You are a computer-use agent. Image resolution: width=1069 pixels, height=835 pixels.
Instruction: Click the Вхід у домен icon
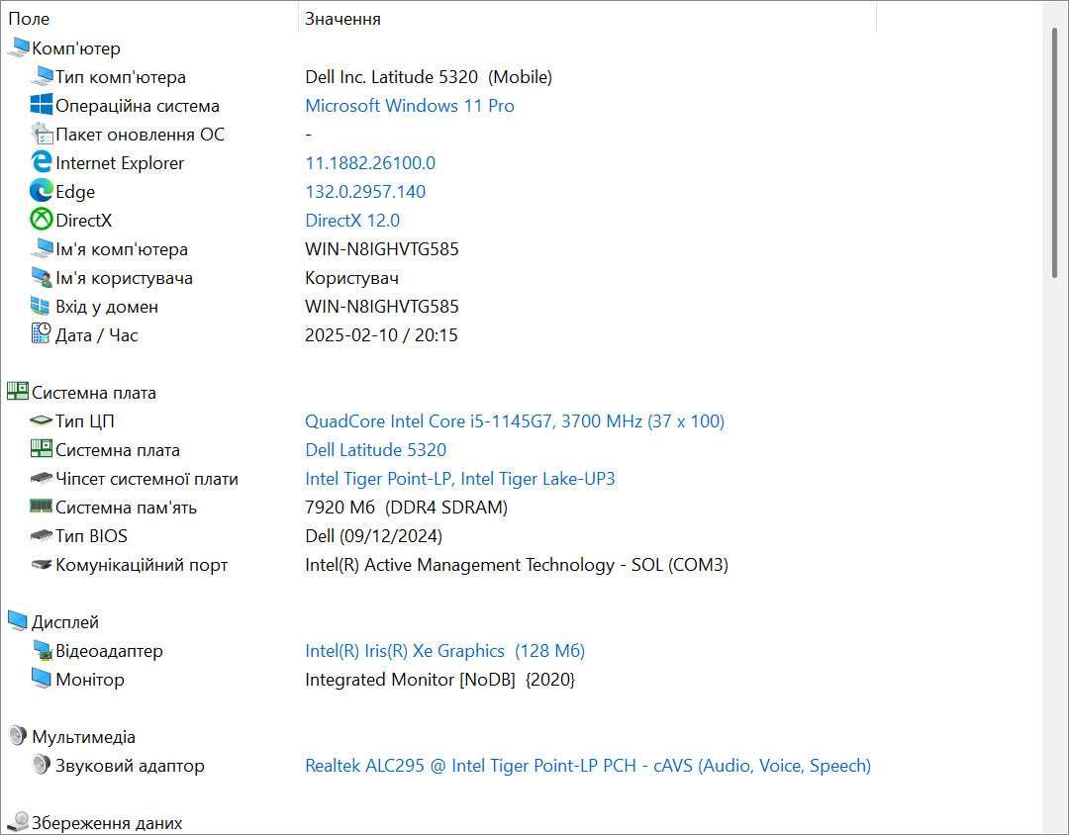[41, 306]
